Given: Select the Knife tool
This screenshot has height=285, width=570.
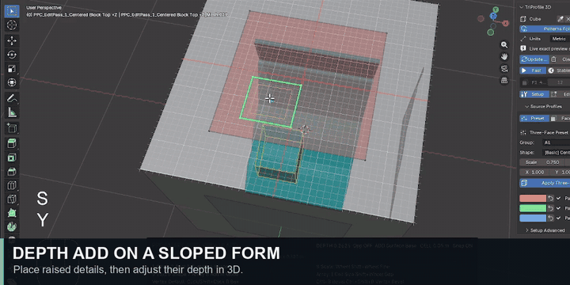Looking at the screenshot, I should point(12,199).
